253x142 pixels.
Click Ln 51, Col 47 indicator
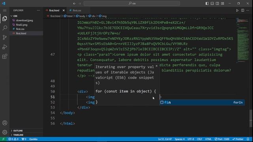pos(165,139)
